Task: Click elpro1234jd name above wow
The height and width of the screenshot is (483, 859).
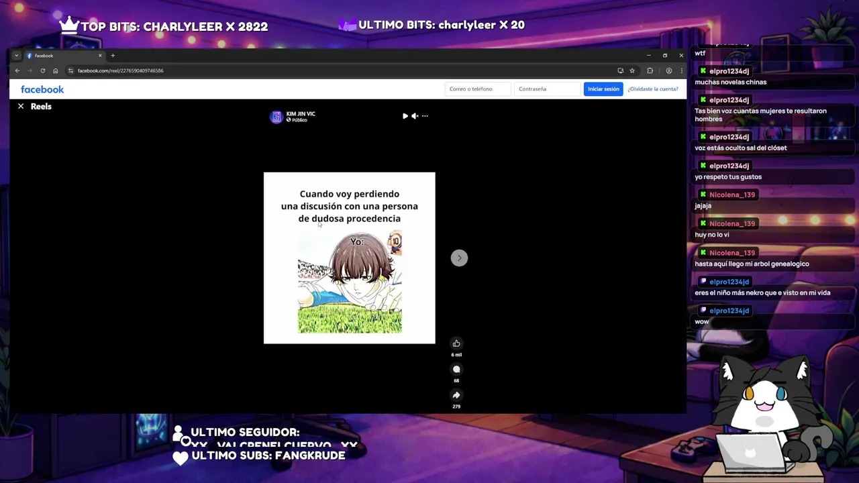Action: 729,311
